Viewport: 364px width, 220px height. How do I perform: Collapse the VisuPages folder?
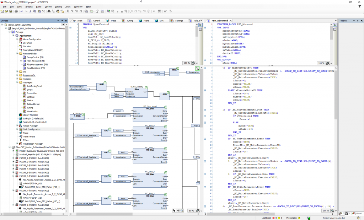17,82
